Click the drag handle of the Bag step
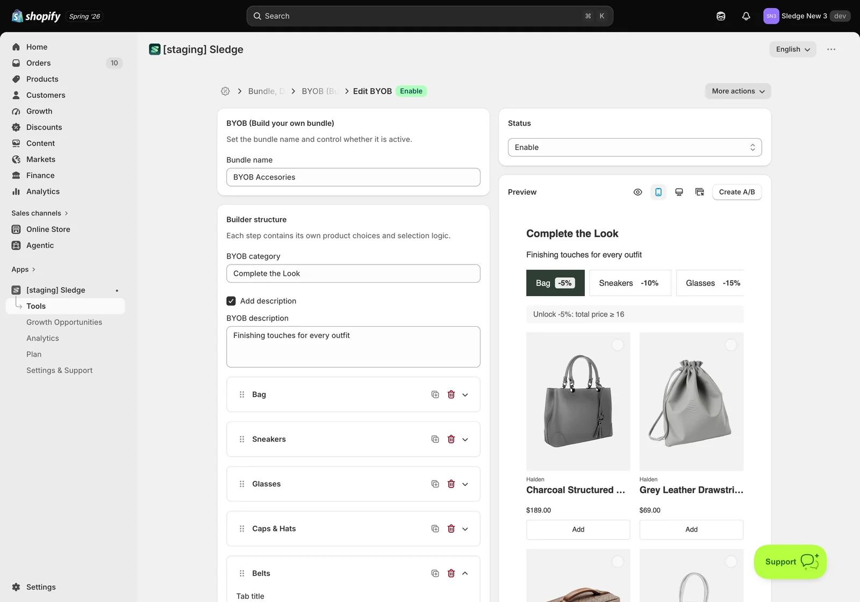Image resolution: width=860 pixels, height=602 pixels. pos(242,395)
